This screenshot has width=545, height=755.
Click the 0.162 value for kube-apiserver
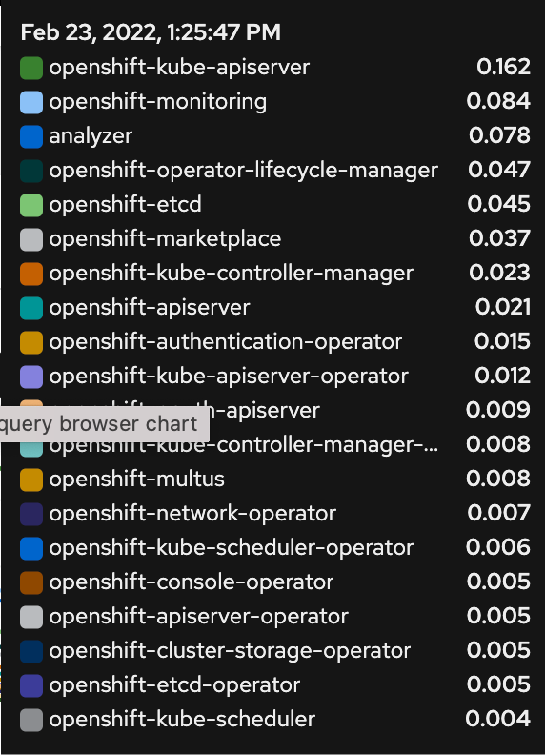(504, 67)
